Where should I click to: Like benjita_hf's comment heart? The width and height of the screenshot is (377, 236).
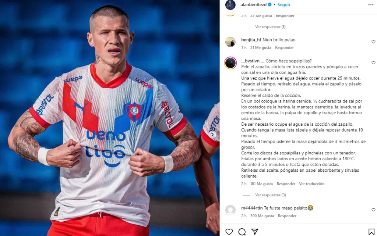373,42
